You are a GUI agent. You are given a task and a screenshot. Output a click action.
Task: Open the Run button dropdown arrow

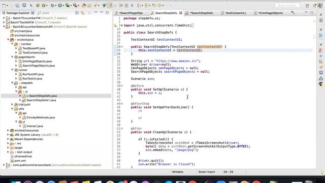(63, 6)
